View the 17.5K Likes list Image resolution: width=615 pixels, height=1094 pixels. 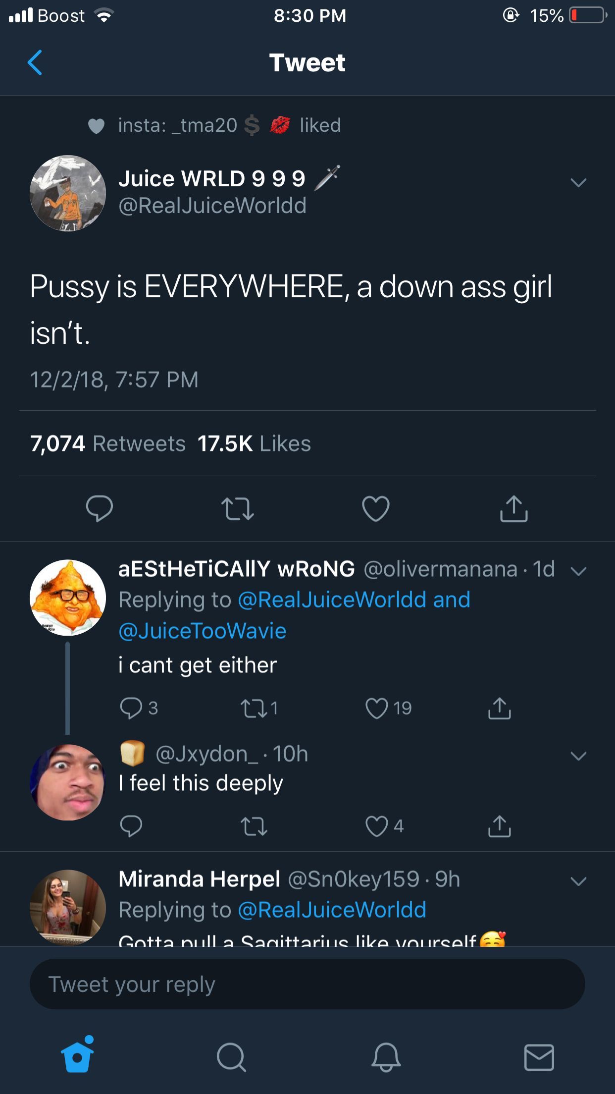[x=254, y=443]
